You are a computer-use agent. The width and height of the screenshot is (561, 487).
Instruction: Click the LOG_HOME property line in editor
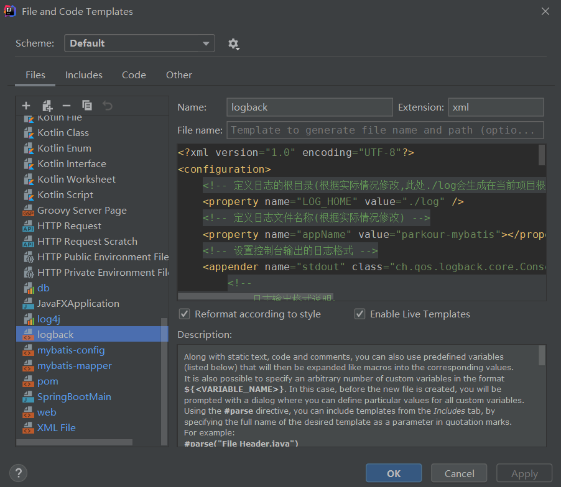click(333, 201)
